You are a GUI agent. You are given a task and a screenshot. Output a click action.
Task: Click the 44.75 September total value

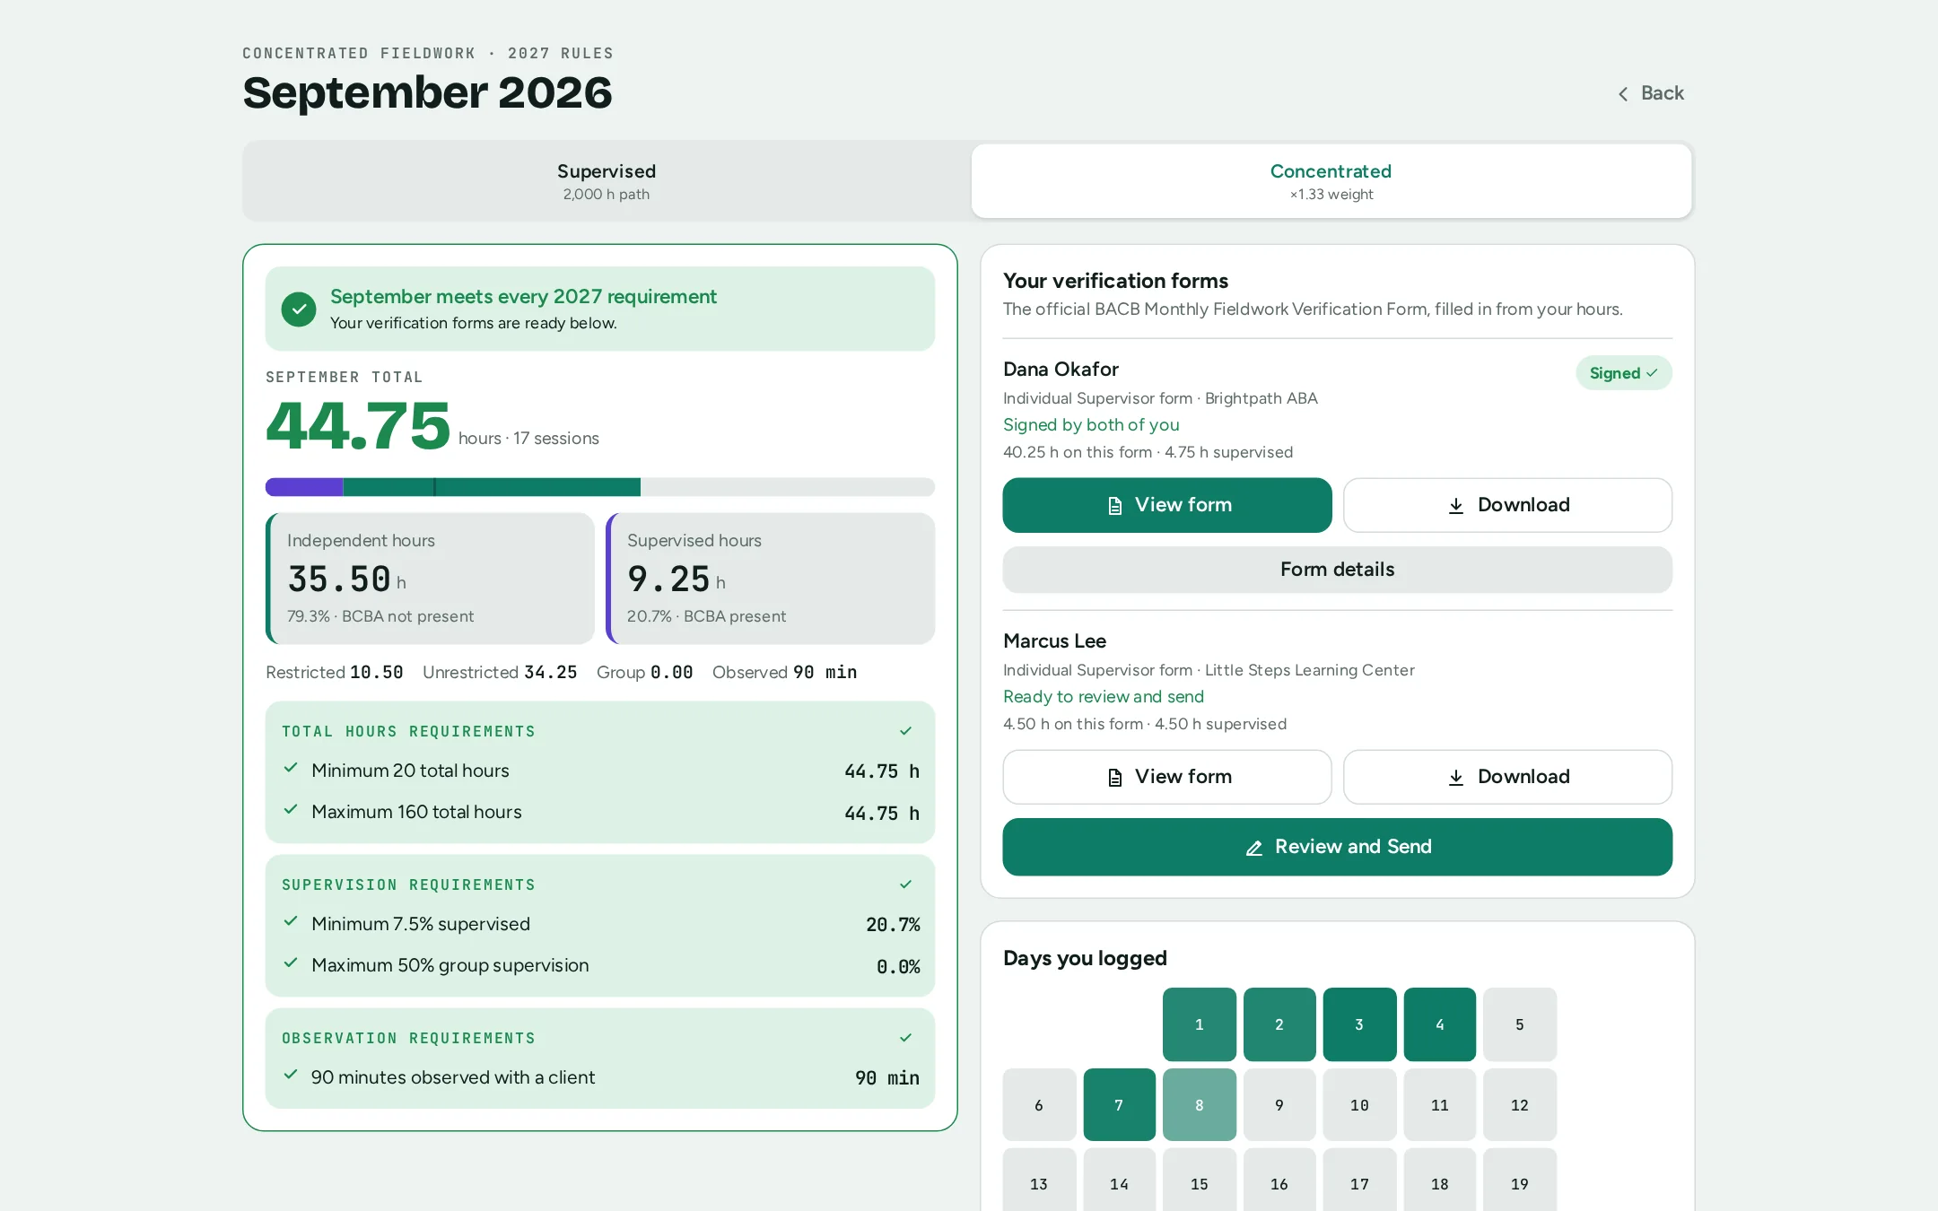click(x=358, y=426)
